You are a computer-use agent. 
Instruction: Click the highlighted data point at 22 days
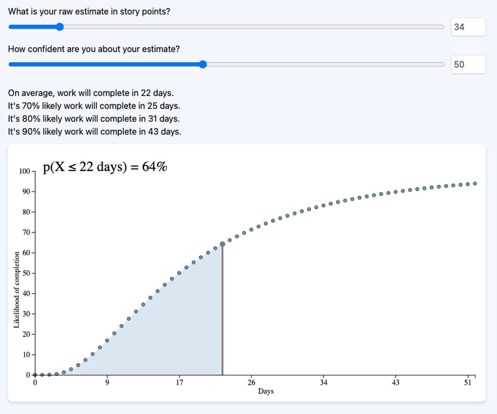click(x=222, y=244)
